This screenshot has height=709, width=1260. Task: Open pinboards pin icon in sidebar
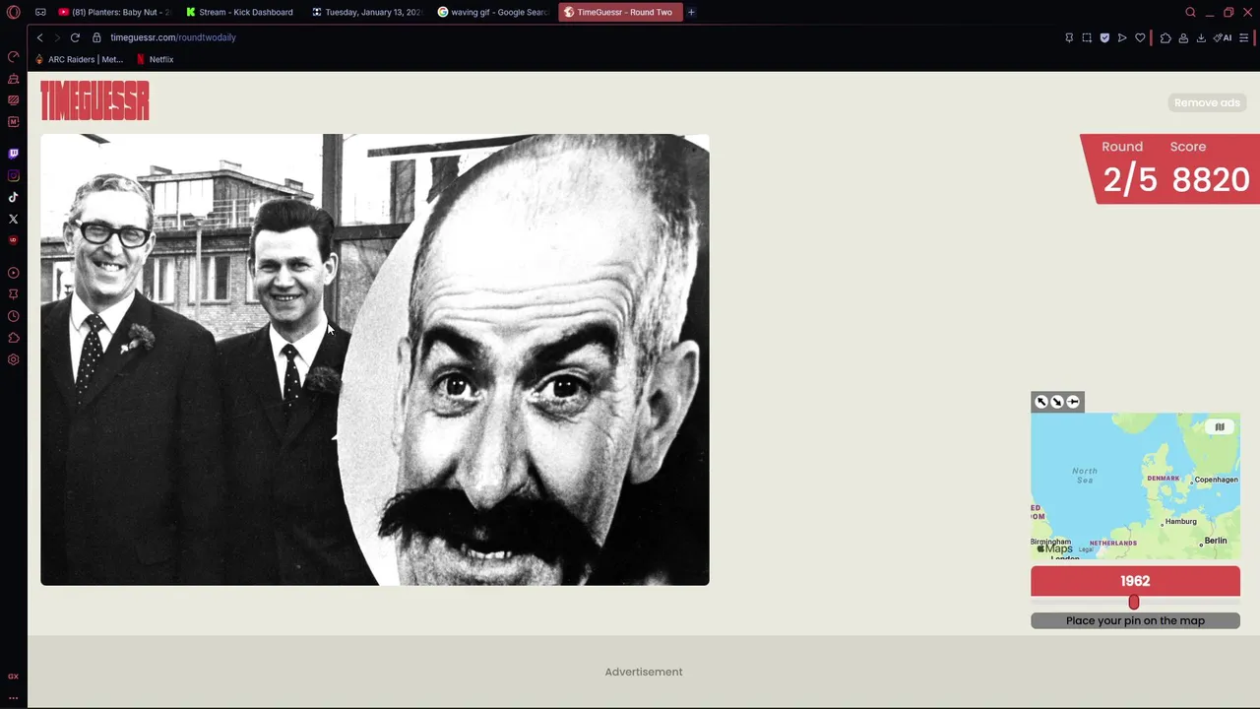pyautogui.click(x=13, y=294)
